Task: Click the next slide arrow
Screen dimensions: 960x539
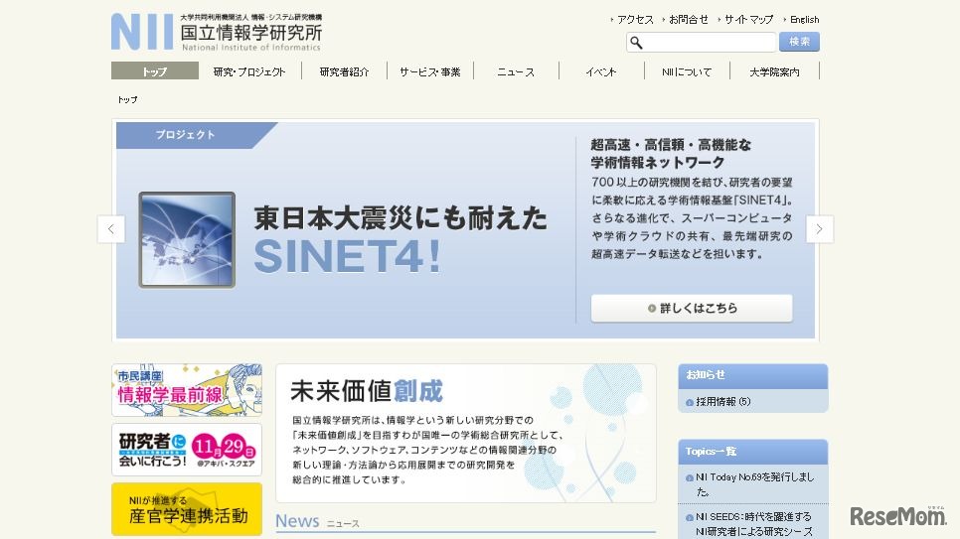Action: pos(819,229)
